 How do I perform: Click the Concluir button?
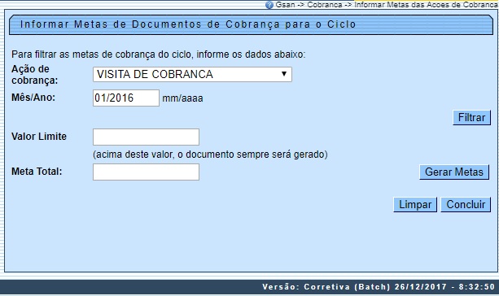click(466, 204)
